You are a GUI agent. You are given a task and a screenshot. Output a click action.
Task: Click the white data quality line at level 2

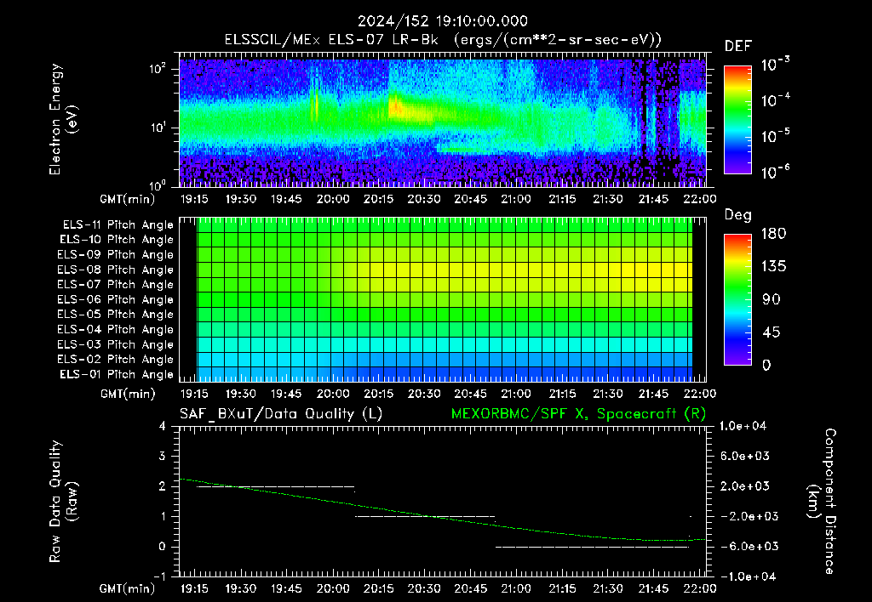coord(276,486)
